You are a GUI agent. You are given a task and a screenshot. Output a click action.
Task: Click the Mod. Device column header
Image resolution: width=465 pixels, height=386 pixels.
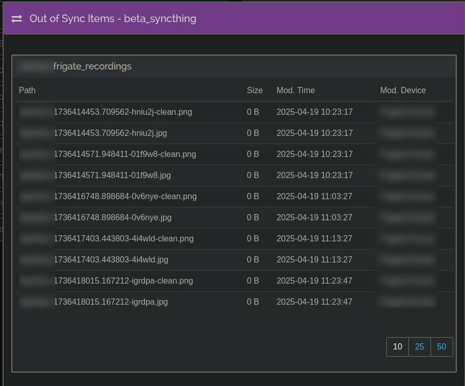pos(403,90)
